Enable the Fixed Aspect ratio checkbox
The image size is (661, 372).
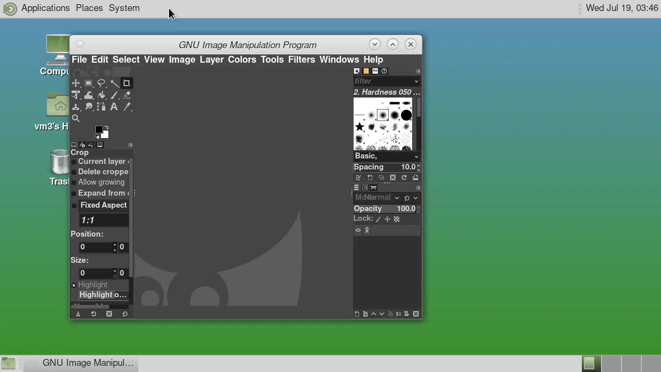74,206
